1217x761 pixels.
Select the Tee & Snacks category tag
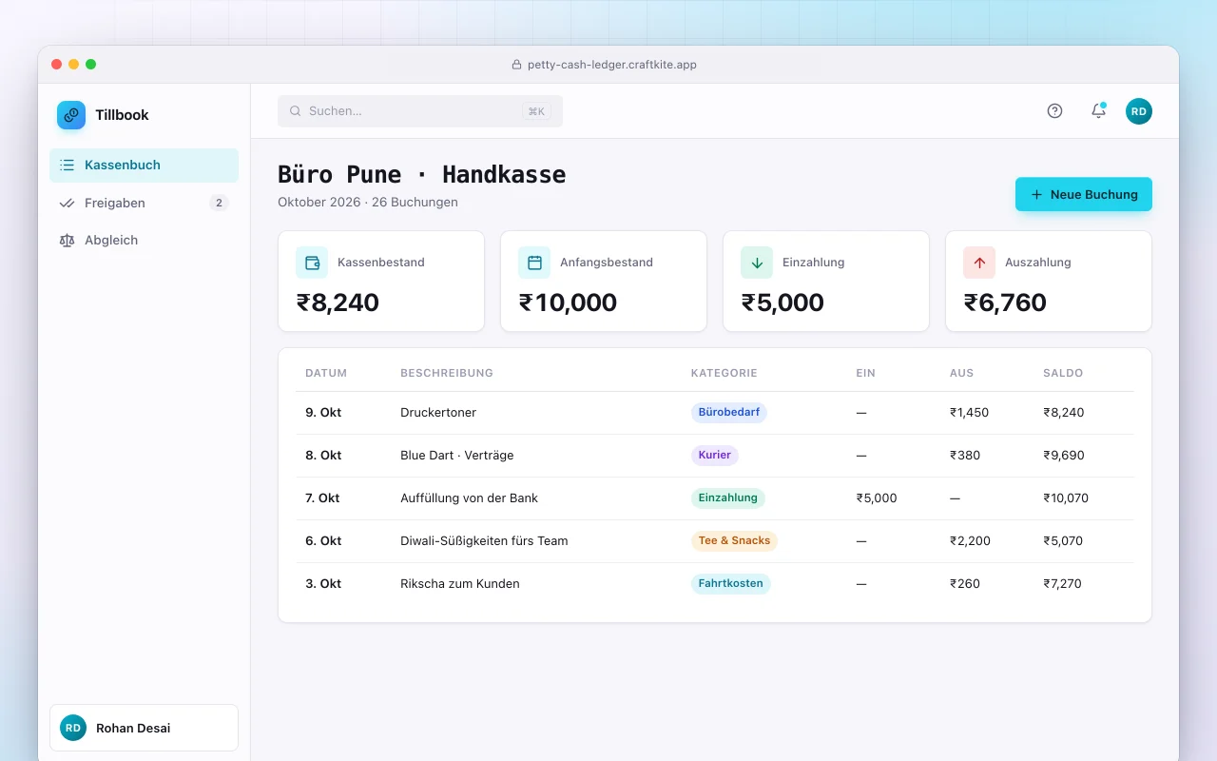pos(734,541)
